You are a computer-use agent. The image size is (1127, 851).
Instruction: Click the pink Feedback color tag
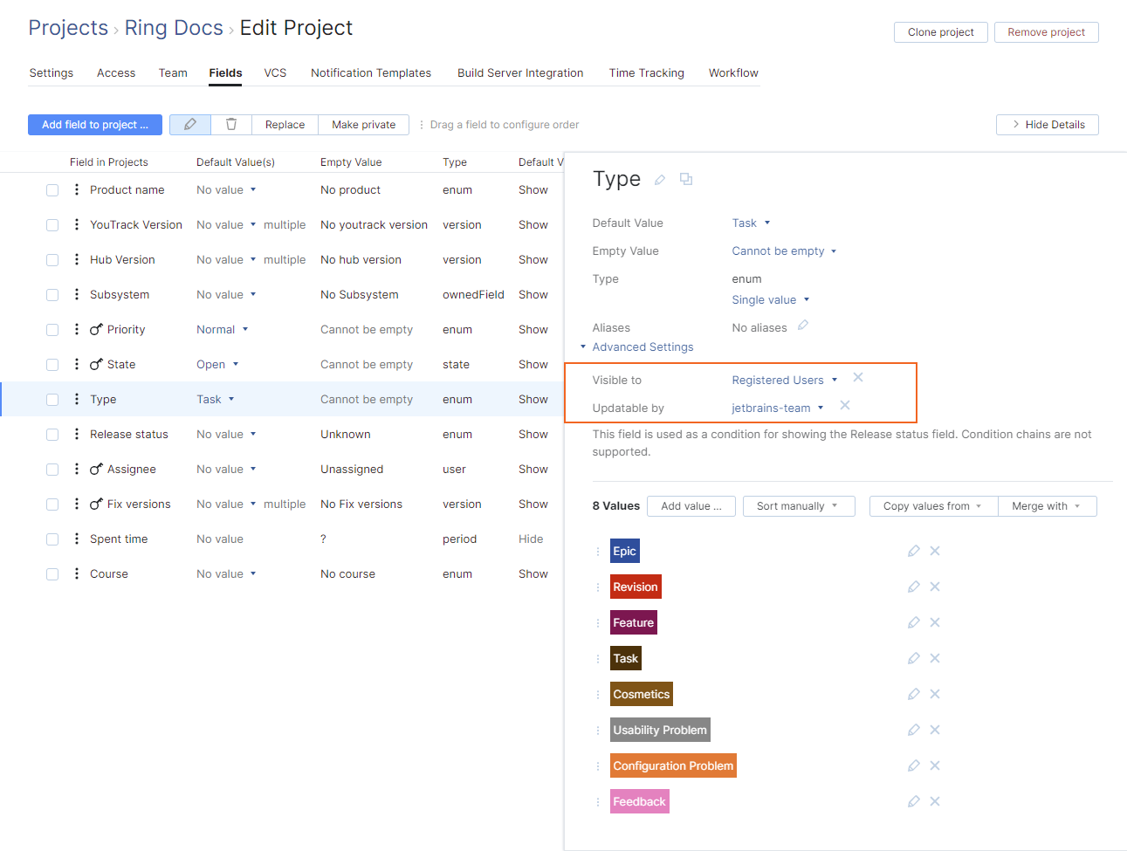pyautogui.click(x=639, y=800)
